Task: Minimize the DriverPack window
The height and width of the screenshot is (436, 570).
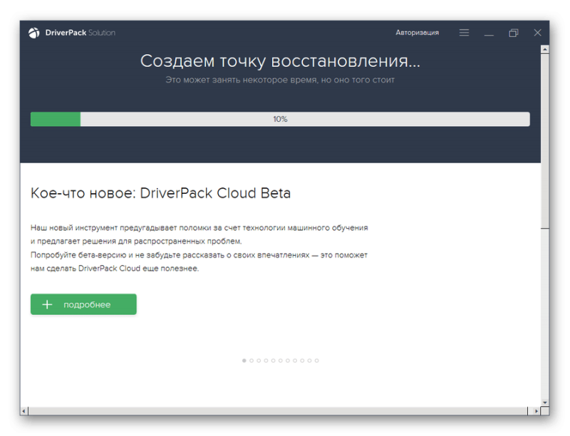Action: [489, 33]
